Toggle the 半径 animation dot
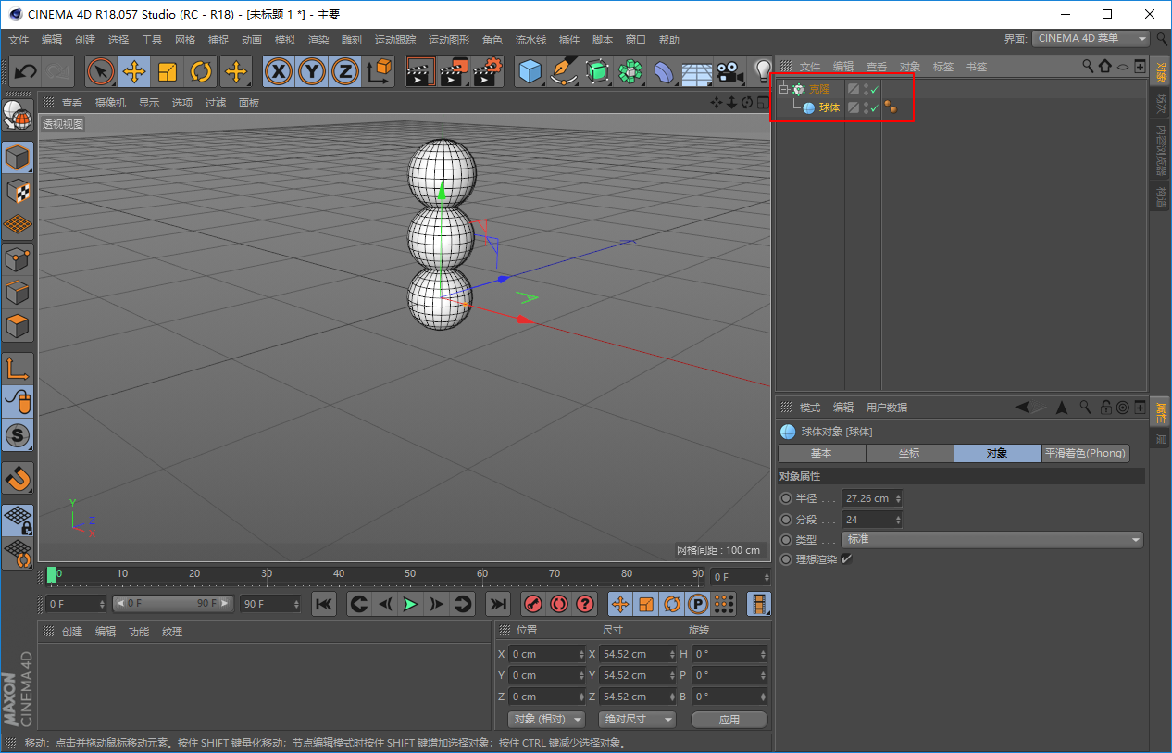This screenshot has width=1172, height=753. coord(786,498)
